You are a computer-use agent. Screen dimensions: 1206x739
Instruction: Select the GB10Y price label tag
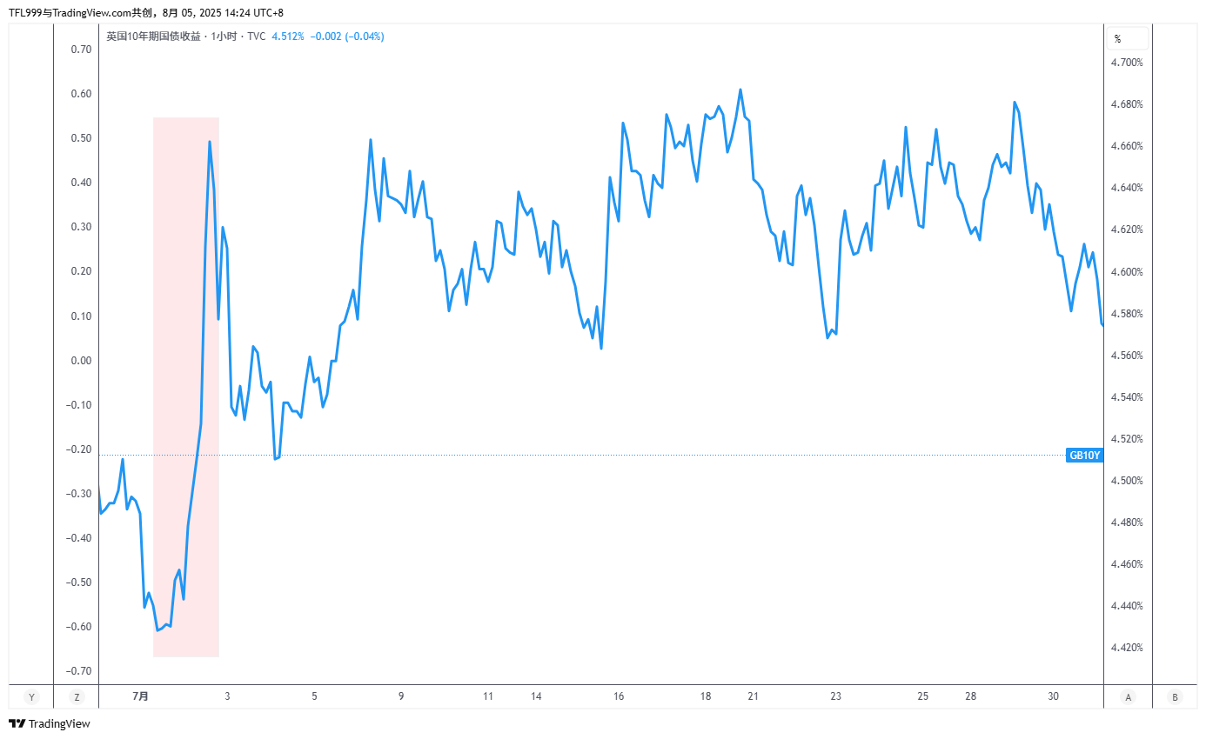1084,455
